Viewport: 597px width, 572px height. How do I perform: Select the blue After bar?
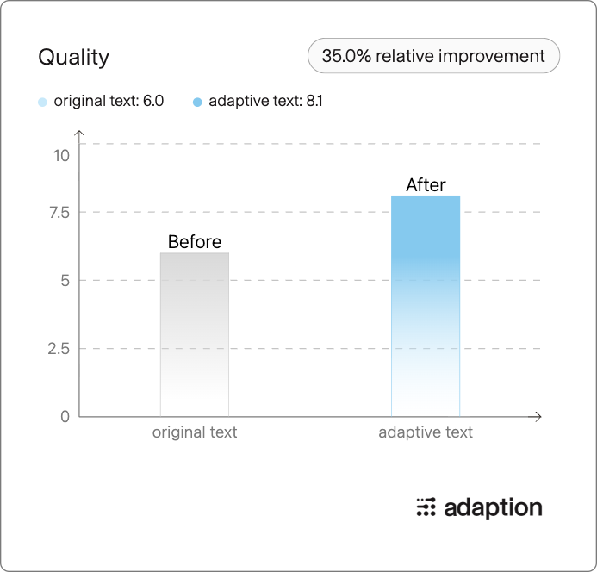426,306
